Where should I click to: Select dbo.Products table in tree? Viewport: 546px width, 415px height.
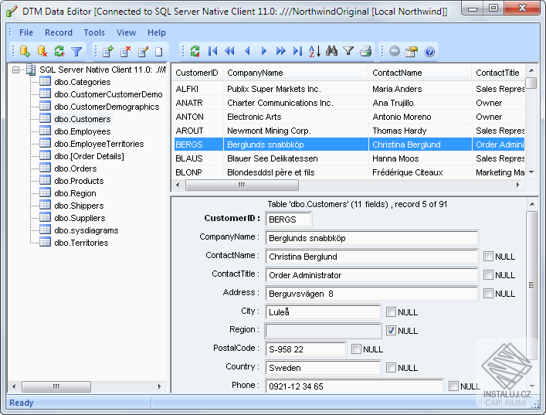tap(79, 181)
